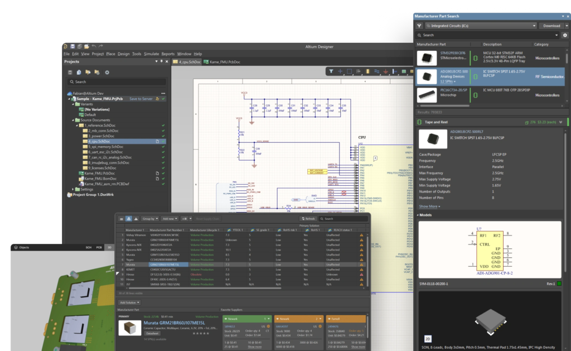Collapse the Models section
This screenshot has height=351, width=571.
pos(418,215)
